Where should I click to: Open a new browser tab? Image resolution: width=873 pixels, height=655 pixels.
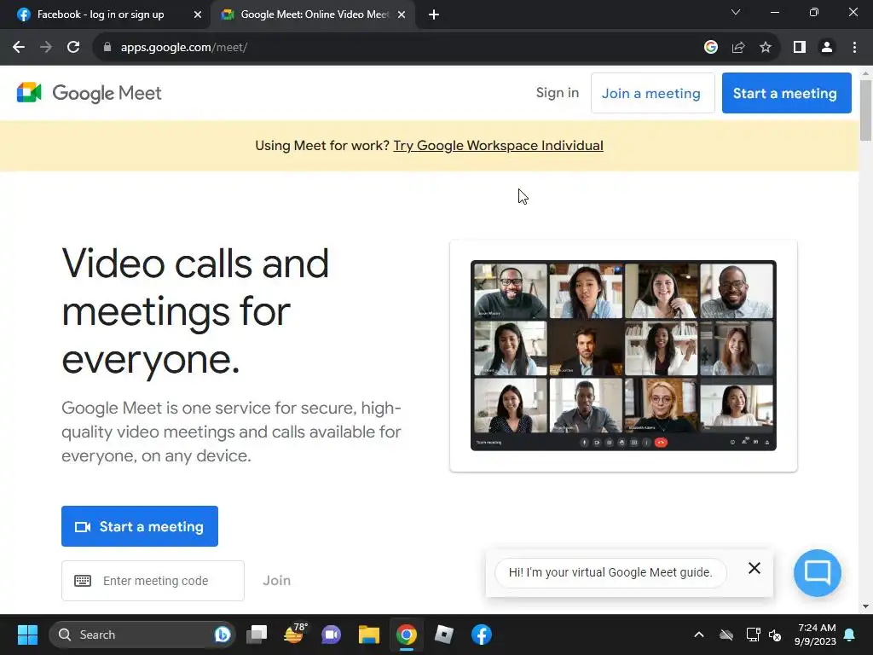[434, 15]
